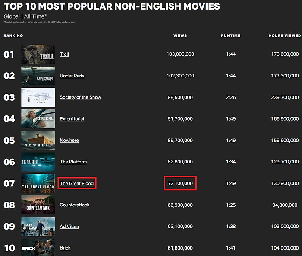
Task: Open Society of the Snow link
Action: [x=80, y=97]
